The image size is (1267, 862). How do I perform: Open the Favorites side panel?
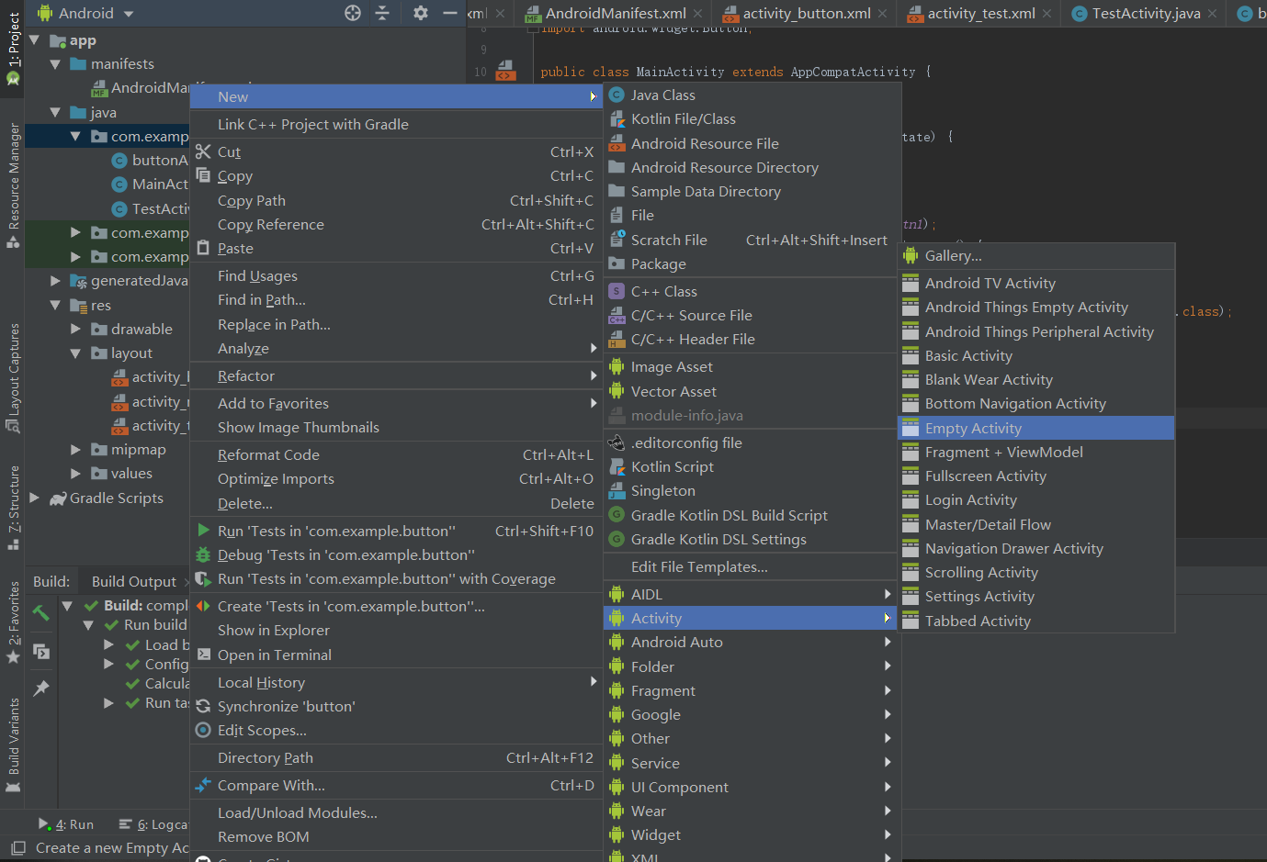[13, 623]
